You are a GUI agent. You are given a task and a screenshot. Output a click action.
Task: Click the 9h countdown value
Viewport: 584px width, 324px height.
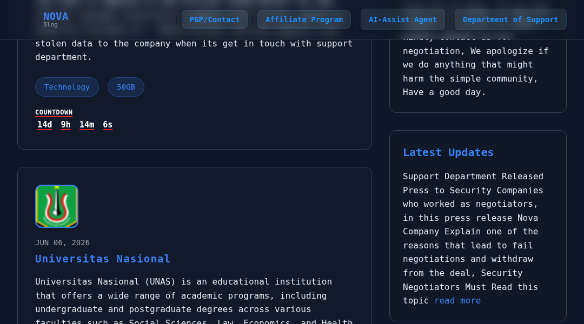point(65,125)
